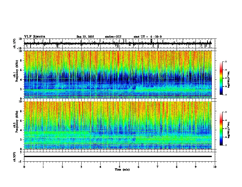Click the ch.1 spectrogram plot

click(118, 75)
